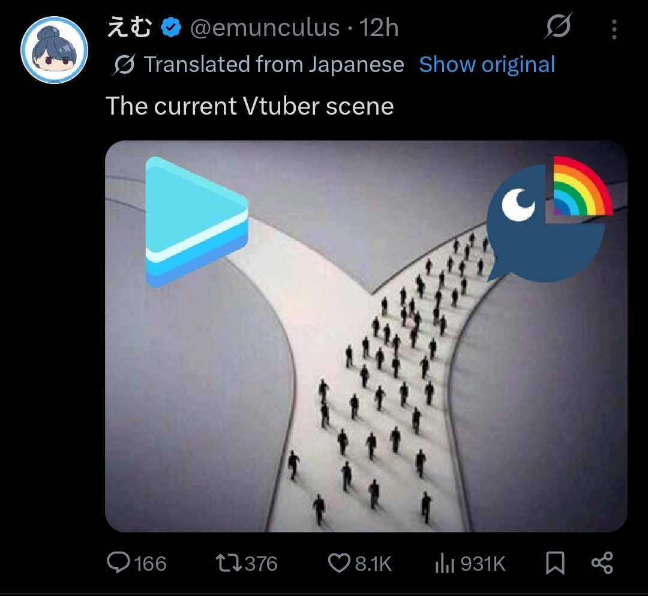This screenshot has height=596, width=648.
Task: Open the attached crossroads meme image
Action: point(366,336)
